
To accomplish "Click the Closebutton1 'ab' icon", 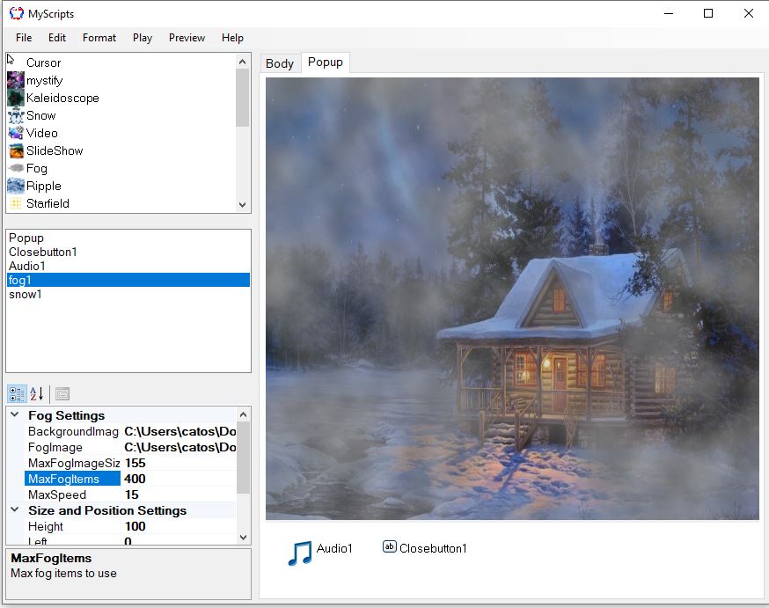I will (390, 546).
